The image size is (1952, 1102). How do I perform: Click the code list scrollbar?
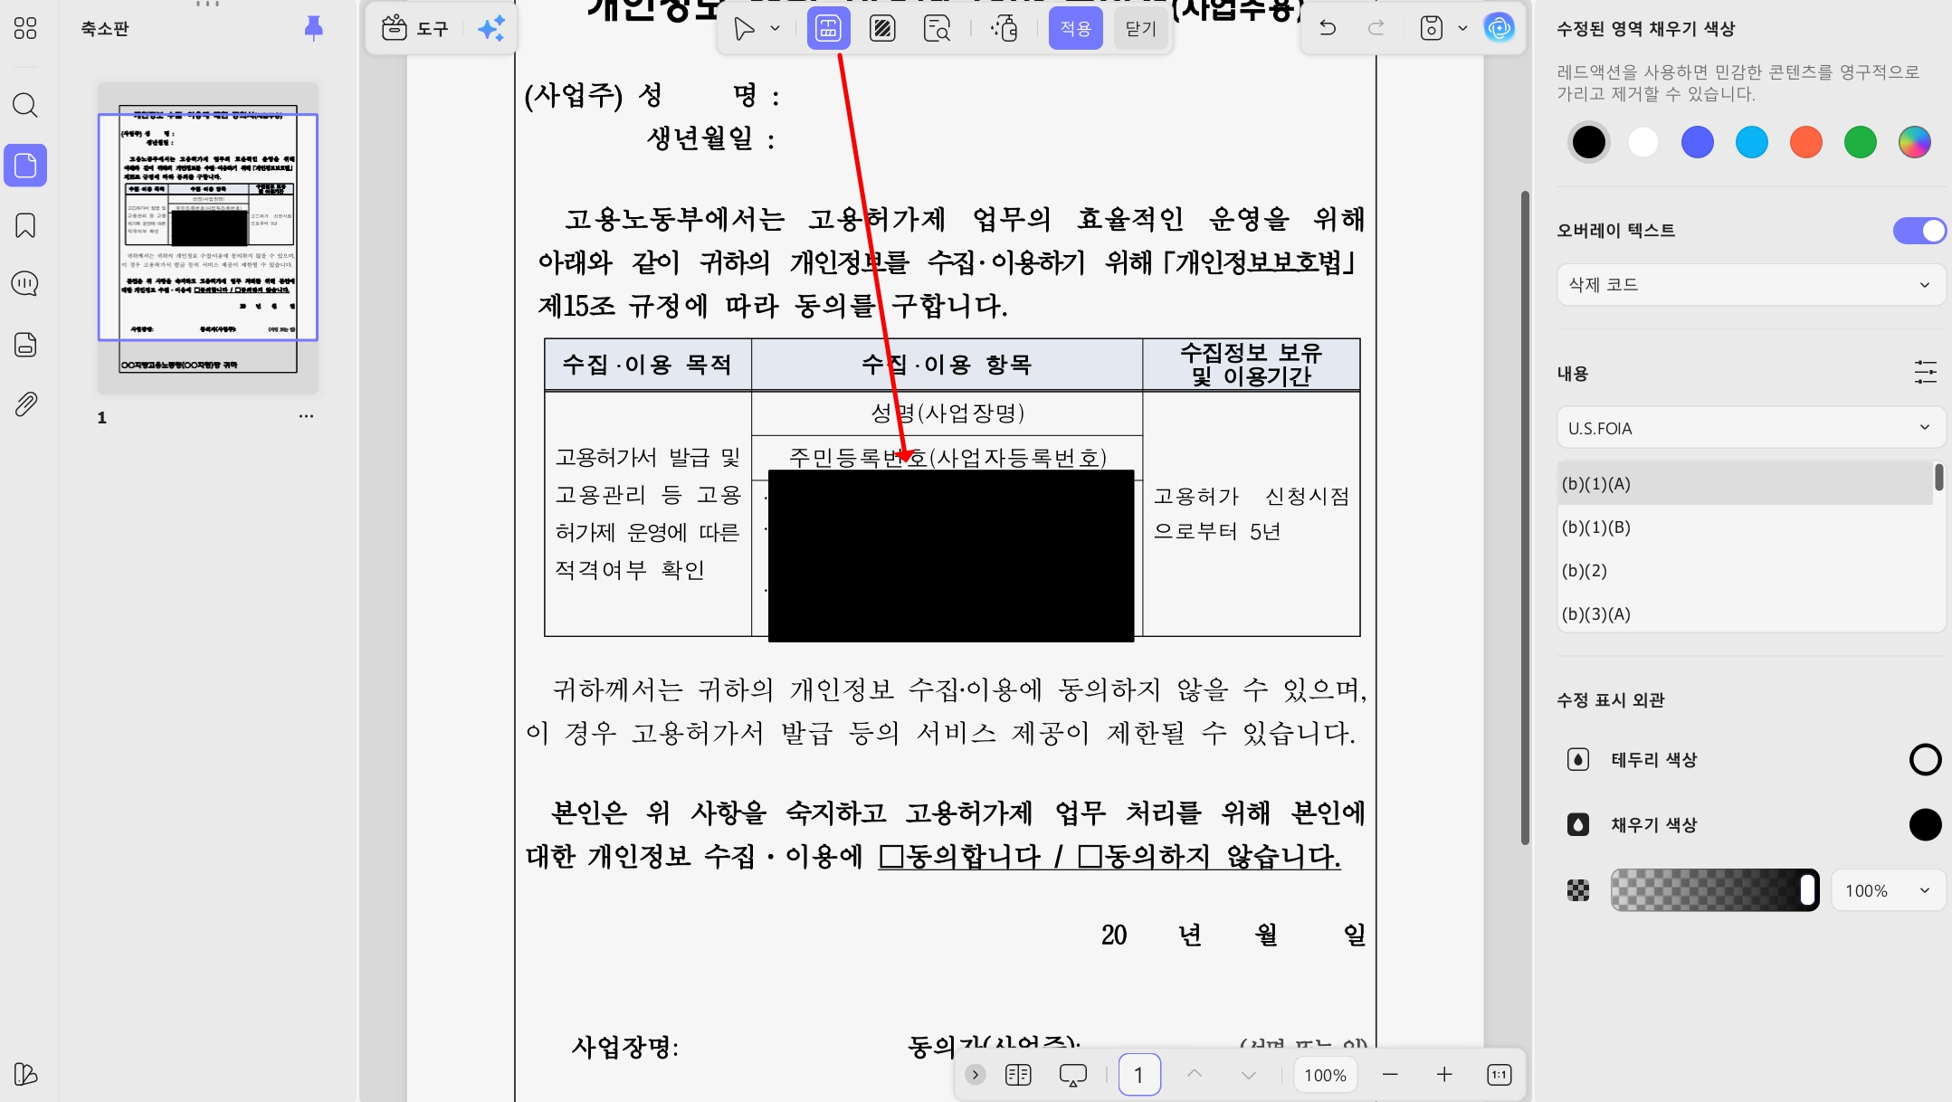[1938, 478]
